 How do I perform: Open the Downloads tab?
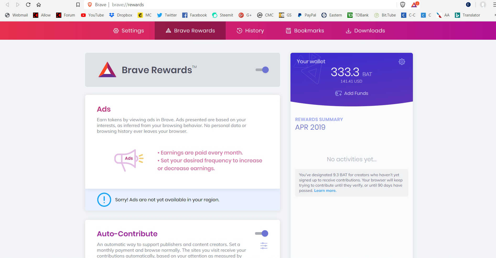point(365,31)
